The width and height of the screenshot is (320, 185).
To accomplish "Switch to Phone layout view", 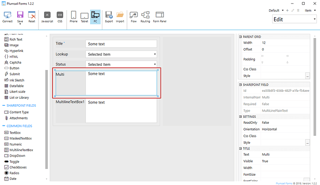I will pos(73,17).
